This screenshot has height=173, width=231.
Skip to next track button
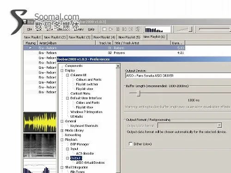[x=131, y=29]
